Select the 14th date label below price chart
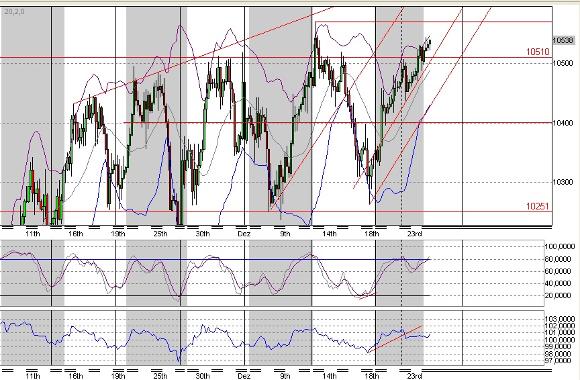The height and width of the screenshot is (380, 580). click(x=329, y=234)
